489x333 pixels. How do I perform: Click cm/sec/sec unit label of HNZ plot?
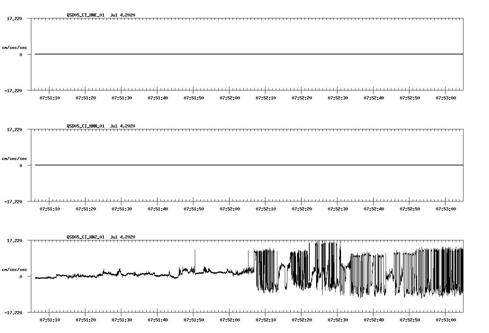pos(14,270)
